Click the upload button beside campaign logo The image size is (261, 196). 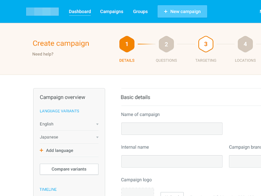click(x=172, y=194)
